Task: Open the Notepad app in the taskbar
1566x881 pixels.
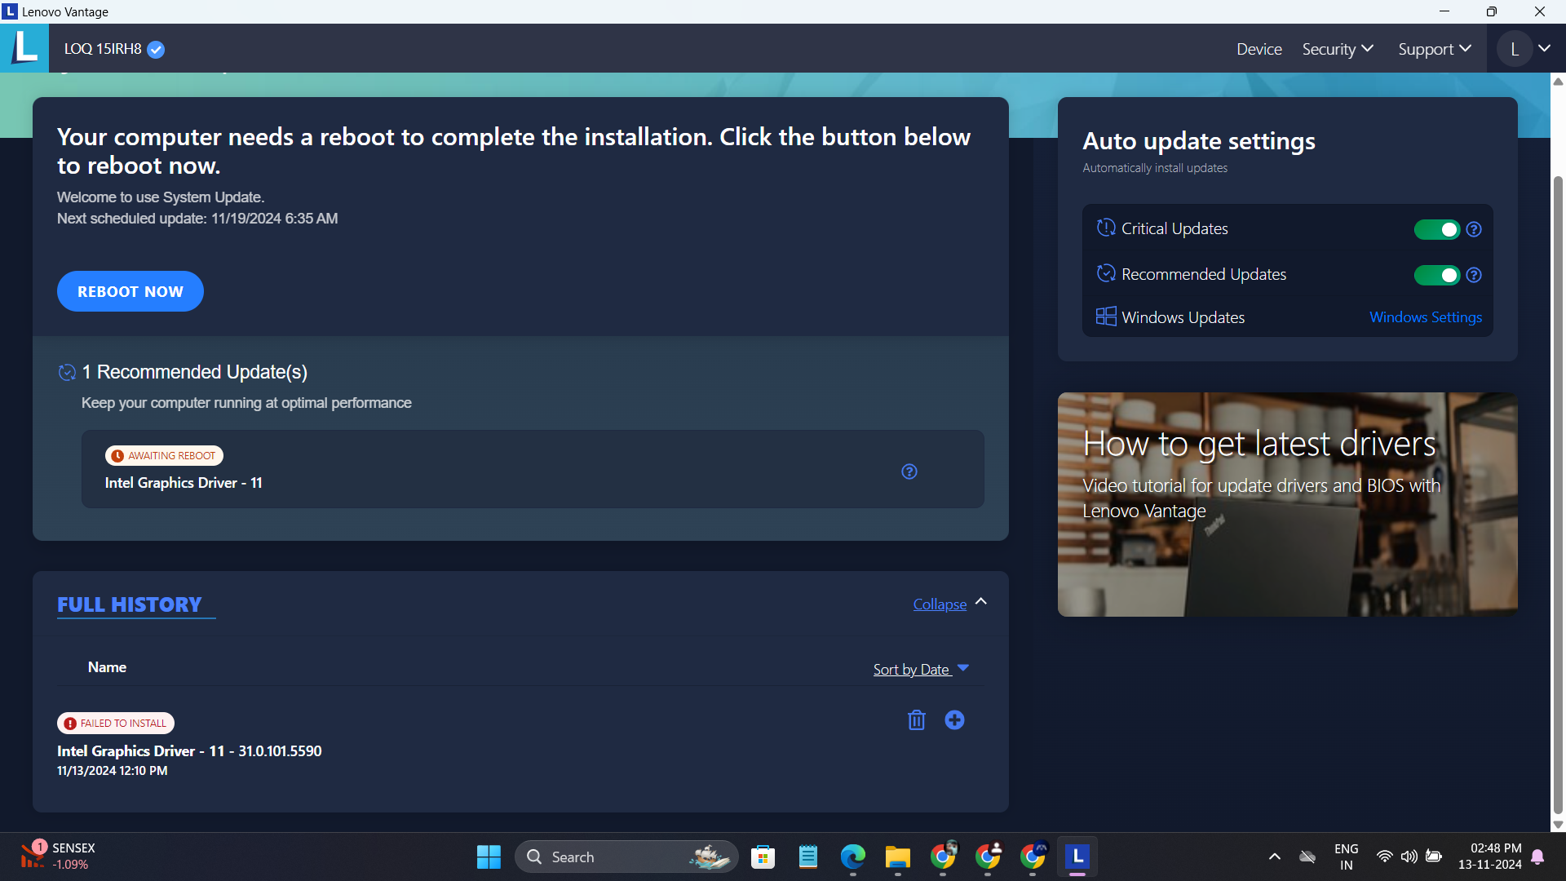Action: (x=807, y=857)
